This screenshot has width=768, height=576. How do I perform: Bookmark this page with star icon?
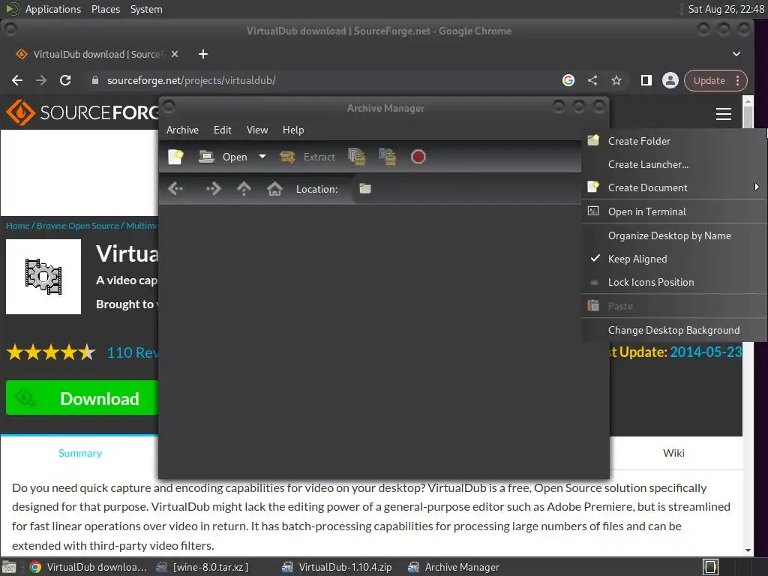pyautogui.click(x=616, y=80)
